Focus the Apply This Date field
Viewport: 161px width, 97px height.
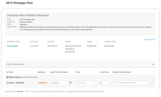coord(60,83)
